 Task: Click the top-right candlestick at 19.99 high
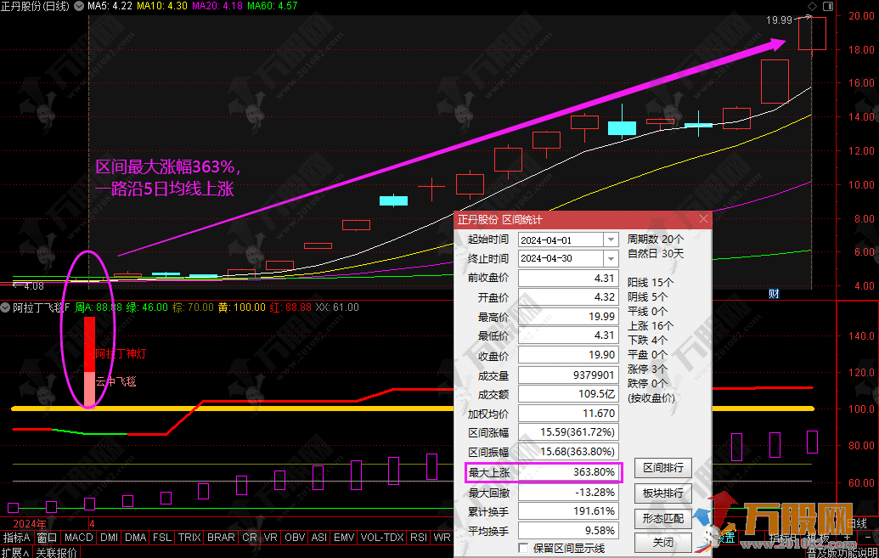pos(812,35)
